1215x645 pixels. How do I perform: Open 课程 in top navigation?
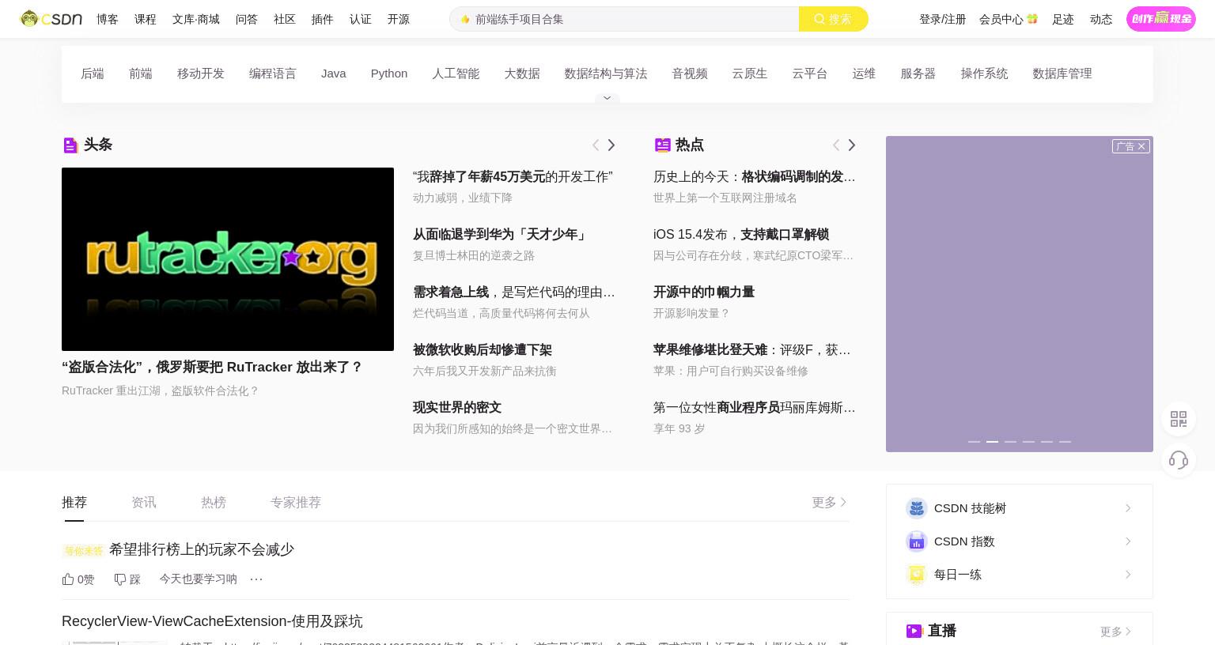(146, 19)
